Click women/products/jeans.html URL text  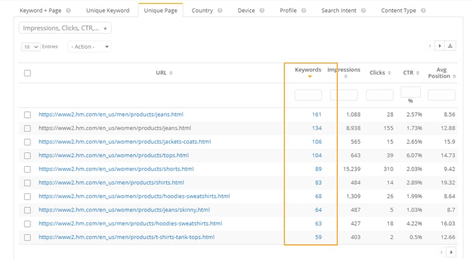[115, 128]
